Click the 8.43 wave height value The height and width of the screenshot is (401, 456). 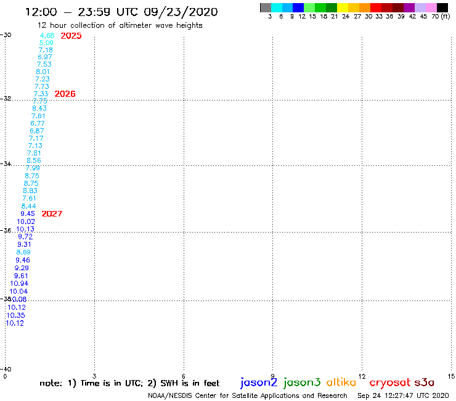click(39, 109)
